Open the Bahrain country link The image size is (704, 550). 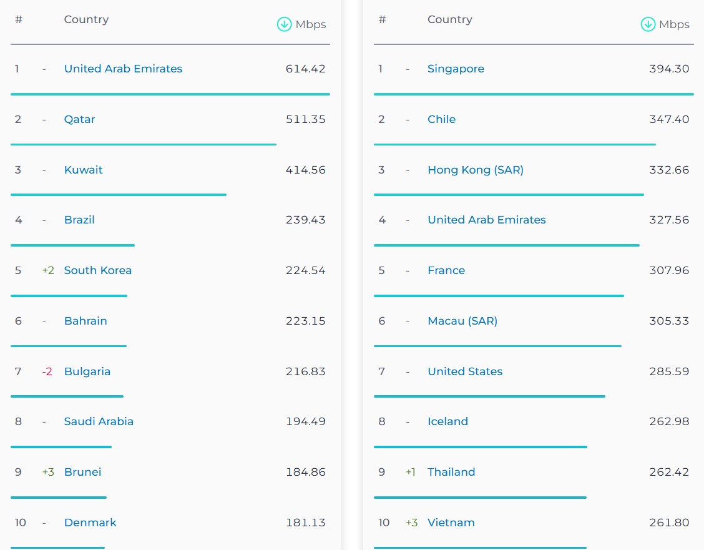[86, 321]
